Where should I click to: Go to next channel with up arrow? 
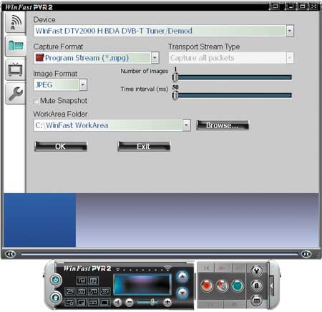tap(182, 277)
